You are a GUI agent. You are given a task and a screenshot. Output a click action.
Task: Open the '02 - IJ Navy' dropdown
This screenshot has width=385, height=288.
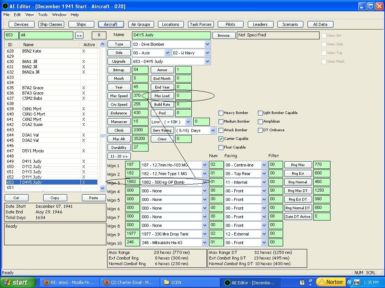pyautogui.click(x=207, y=53)
